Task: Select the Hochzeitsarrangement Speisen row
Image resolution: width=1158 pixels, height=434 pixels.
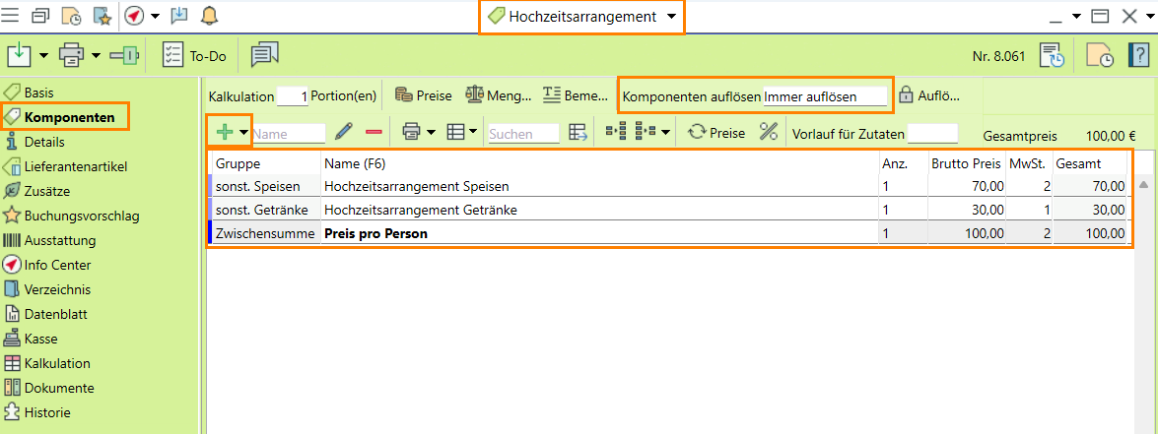Action: (x=670, y=186)
